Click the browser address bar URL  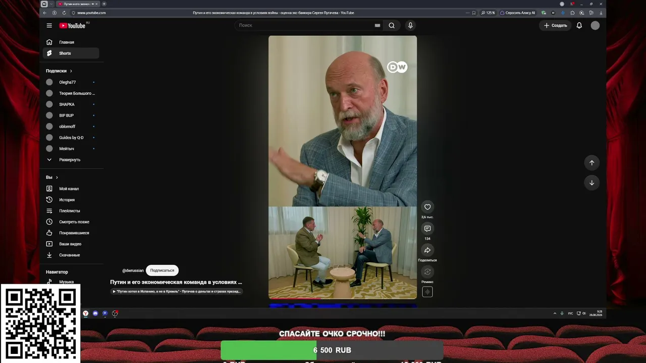[x=91, y=13]
